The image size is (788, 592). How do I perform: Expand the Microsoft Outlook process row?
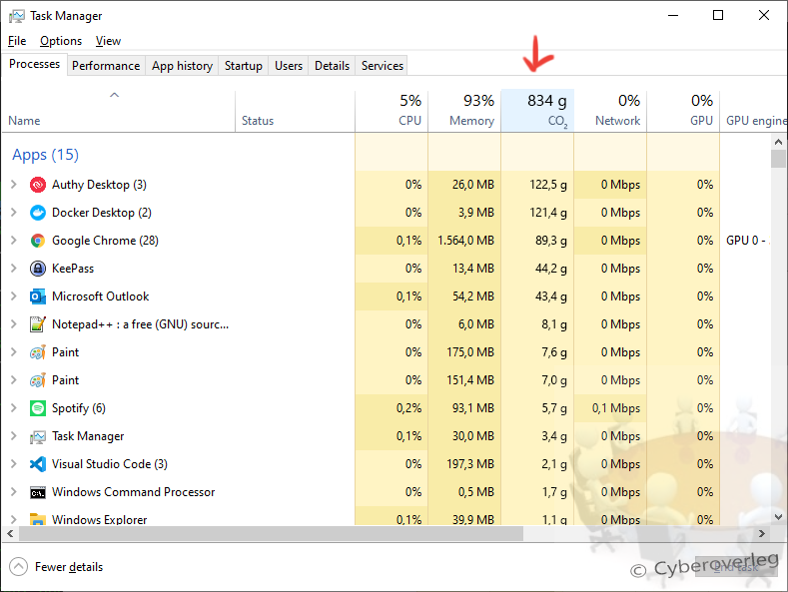point(14,296)
